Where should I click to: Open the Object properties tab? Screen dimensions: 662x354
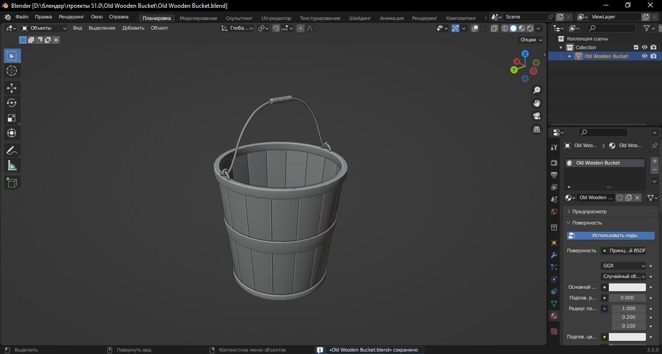tap(554, 242)
